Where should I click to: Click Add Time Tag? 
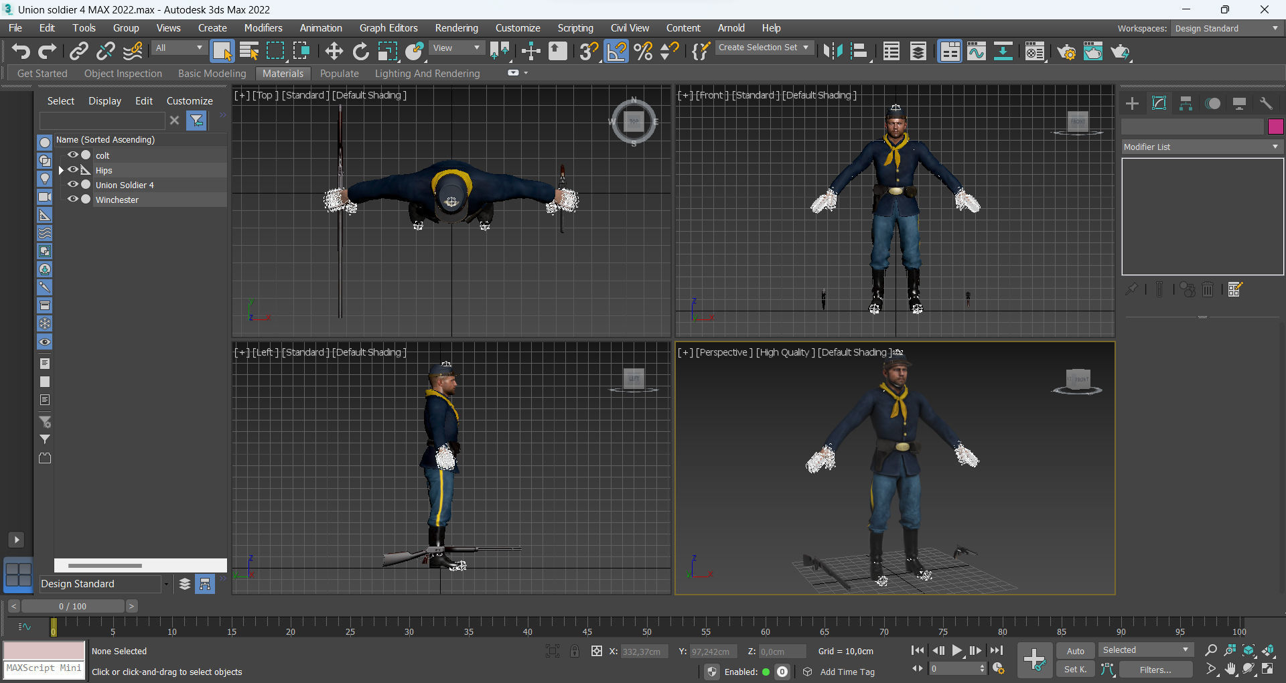tap(847, 672)
